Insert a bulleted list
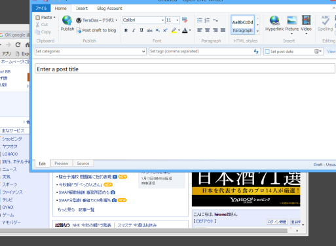The height and width of the screenshot is (246, 336). pyautogui.click(x=200, y=20)
